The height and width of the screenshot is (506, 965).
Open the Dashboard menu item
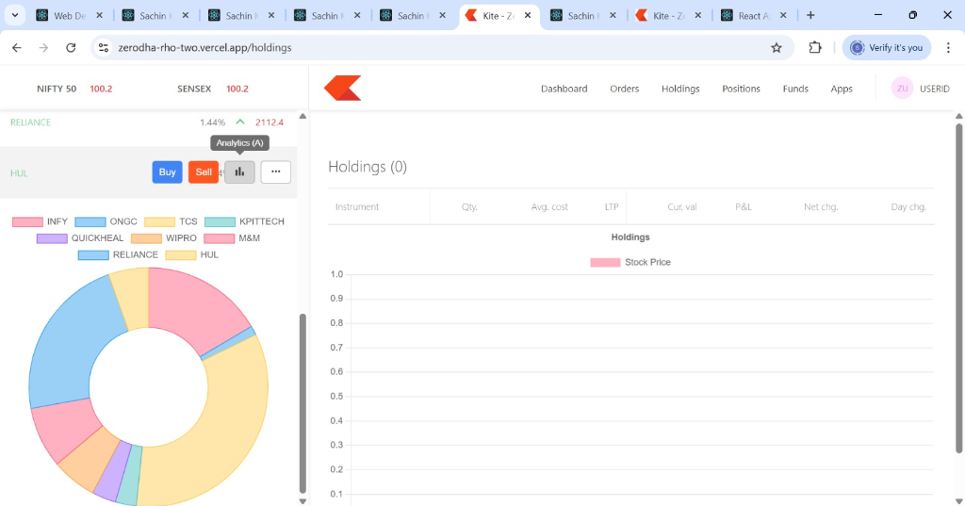tap(564, 89)
